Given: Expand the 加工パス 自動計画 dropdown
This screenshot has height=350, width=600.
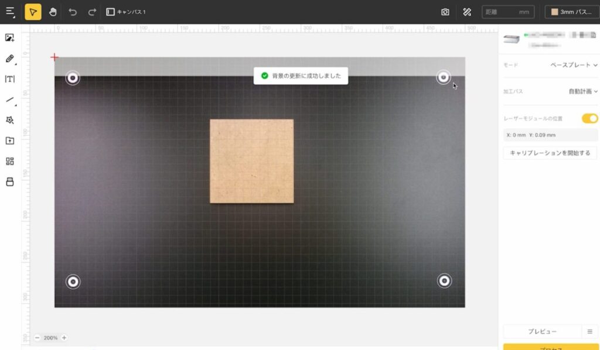Looking at the screenshot, I should point(582,91).
